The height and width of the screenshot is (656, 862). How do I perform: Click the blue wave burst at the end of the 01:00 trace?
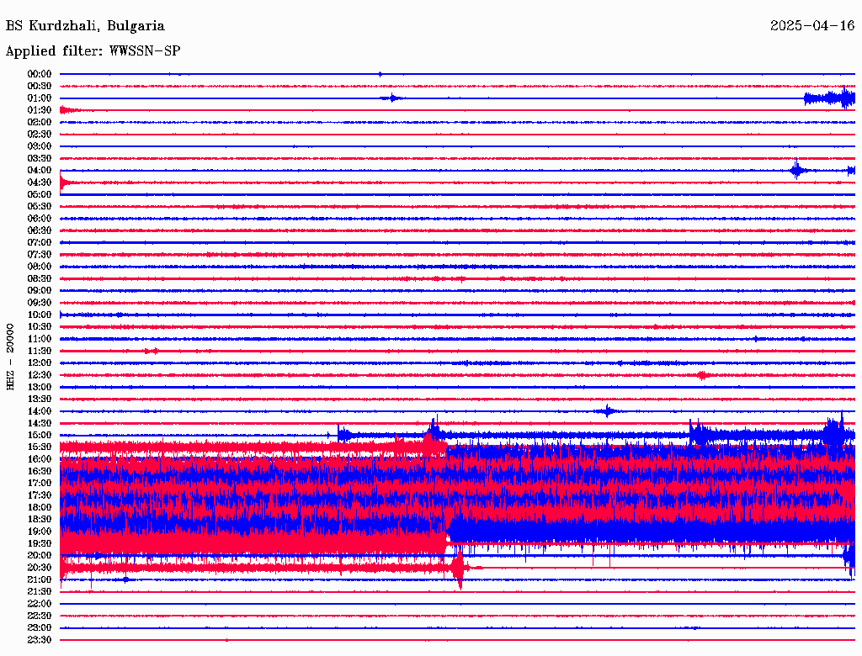coord(829,98)
